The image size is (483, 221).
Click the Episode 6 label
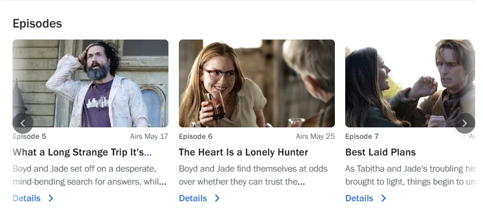click(195, 136)
